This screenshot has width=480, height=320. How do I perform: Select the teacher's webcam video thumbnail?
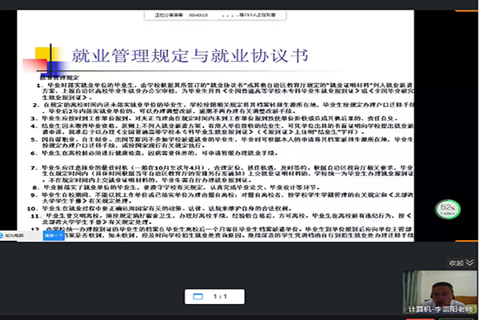pyautogui.click(x=438, y=286)
